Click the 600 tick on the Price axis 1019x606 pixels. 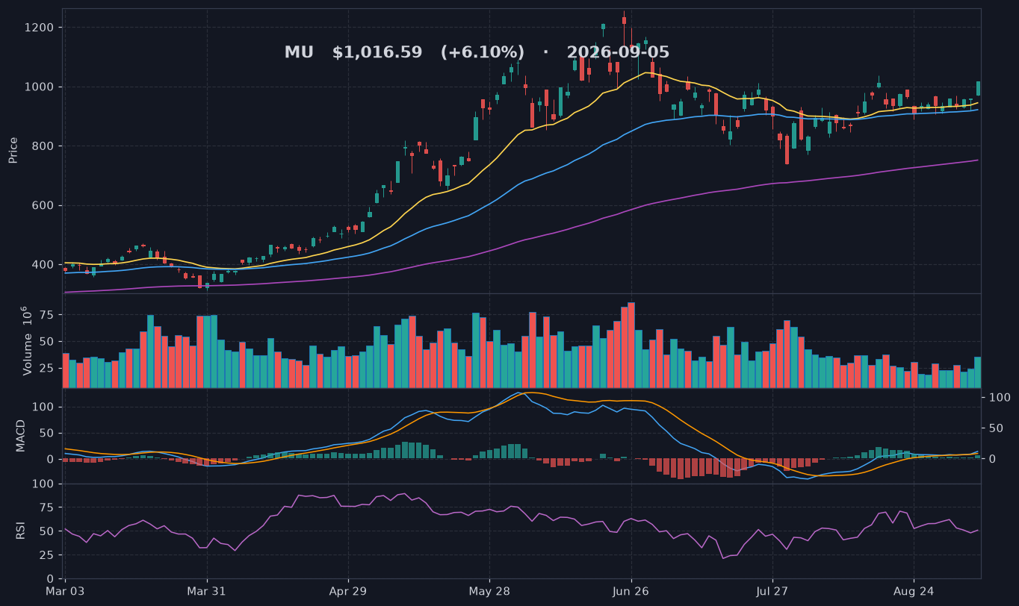(x=44, y=206)
